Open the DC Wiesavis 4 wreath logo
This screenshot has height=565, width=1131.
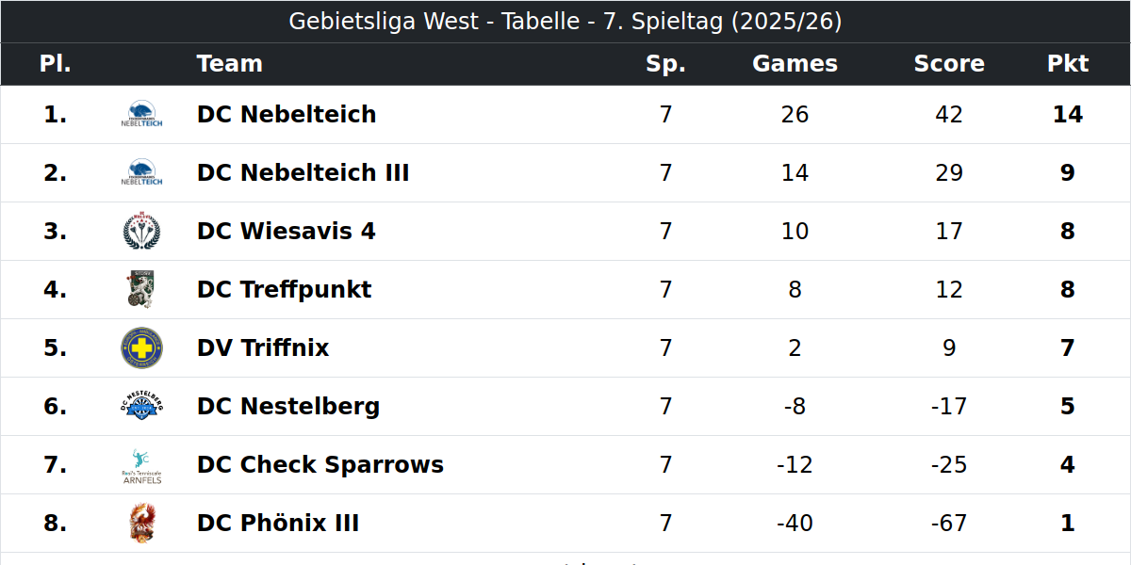[x=141, y=232]
